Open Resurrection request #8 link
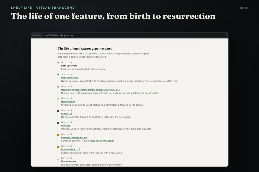Image resolution: width=259 pixels, height=172 pixels. (74, 137)
